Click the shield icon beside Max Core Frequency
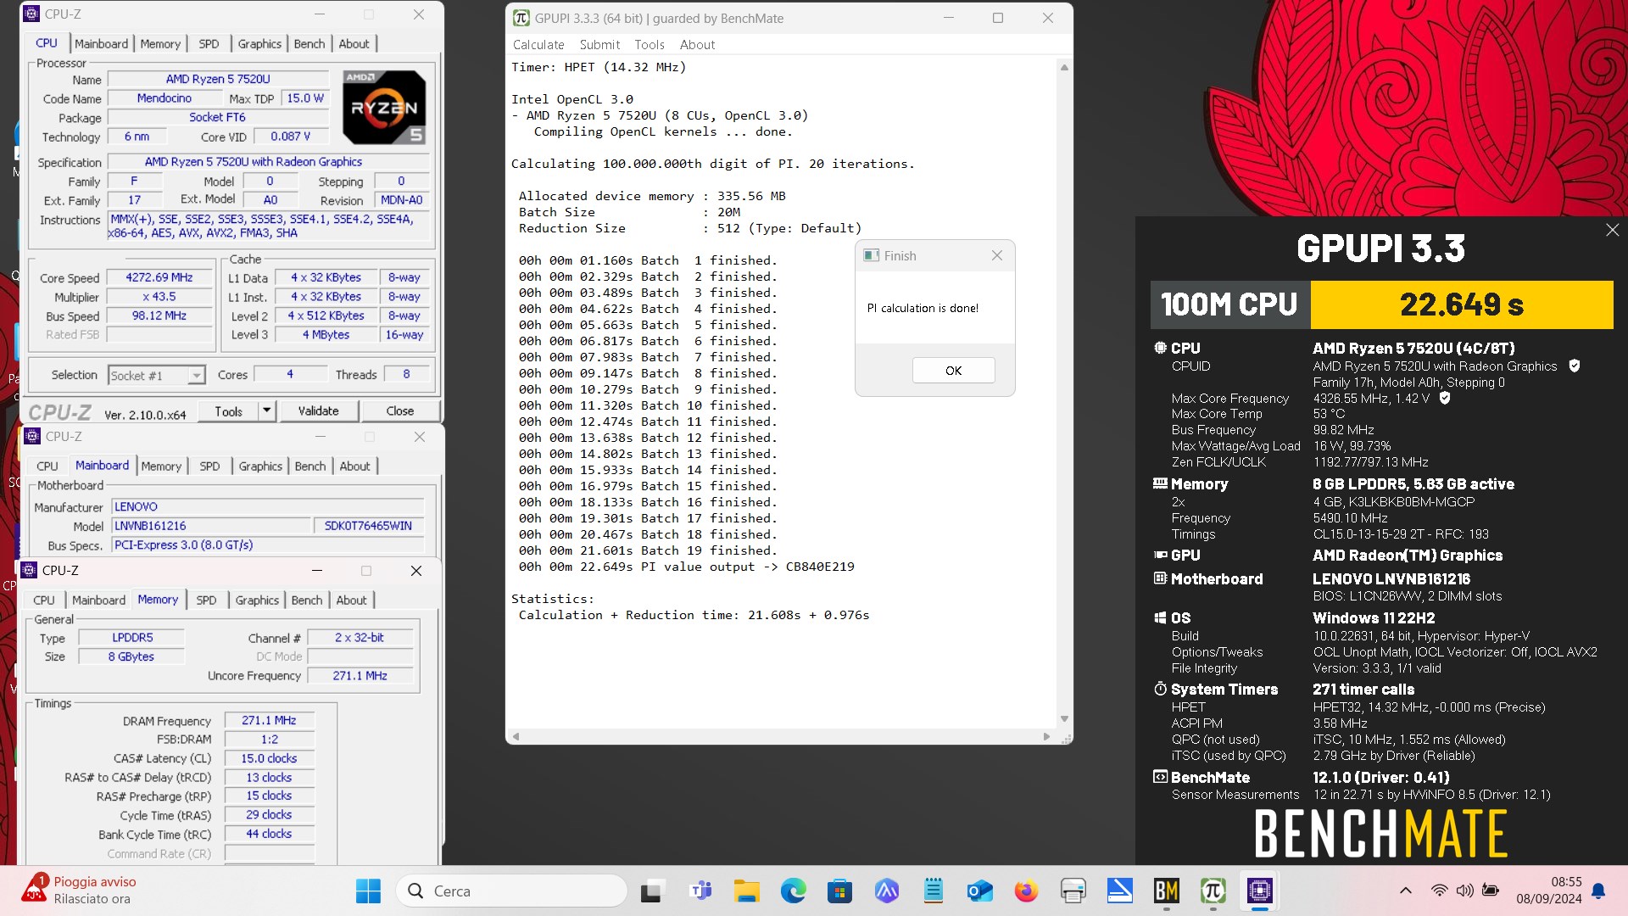This screenshot has height=916, width=1628. tap(1445, 398)
